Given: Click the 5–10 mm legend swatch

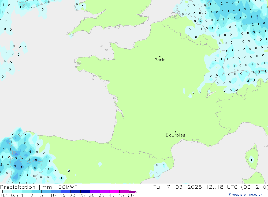Looking at the screenshot, I should point(46,192).
